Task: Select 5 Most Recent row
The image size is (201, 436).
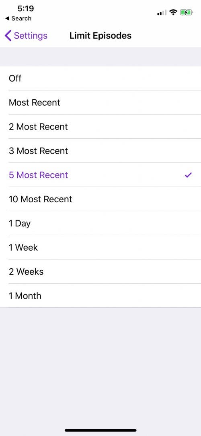Action: (100, 175)
